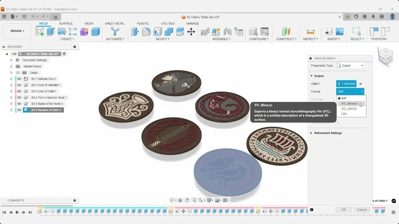Choose STL (ASCII) from format list
Image resolution: width=399 pixels, height=224 pixels.
pyautogui.click(x=351, y=109)
